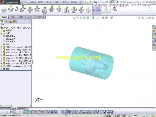Click Exploded View icon
This screenshot has width=156, height=117.
point(81,8)
